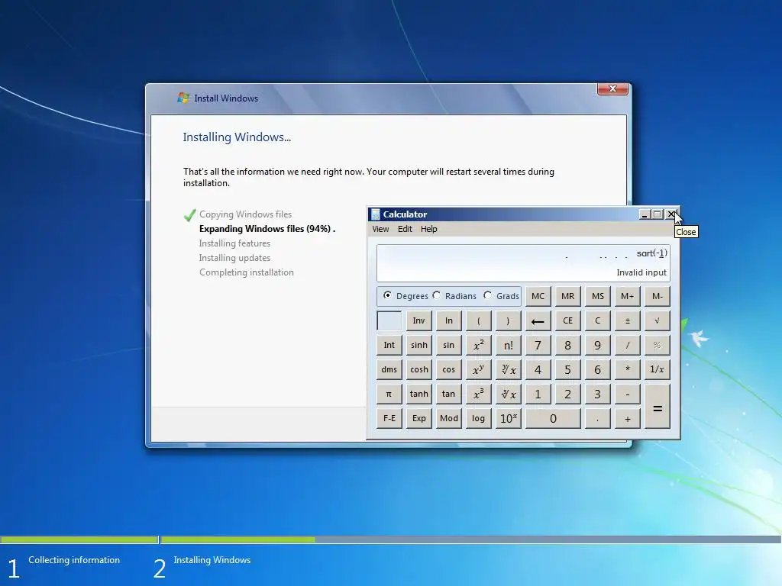The width and height of the screenshot is (782, 586).
Task: Click the digit 0 button
Action: (553, 419)
